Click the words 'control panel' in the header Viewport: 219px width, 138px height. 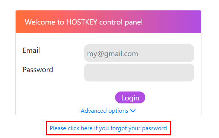point(121,22)
